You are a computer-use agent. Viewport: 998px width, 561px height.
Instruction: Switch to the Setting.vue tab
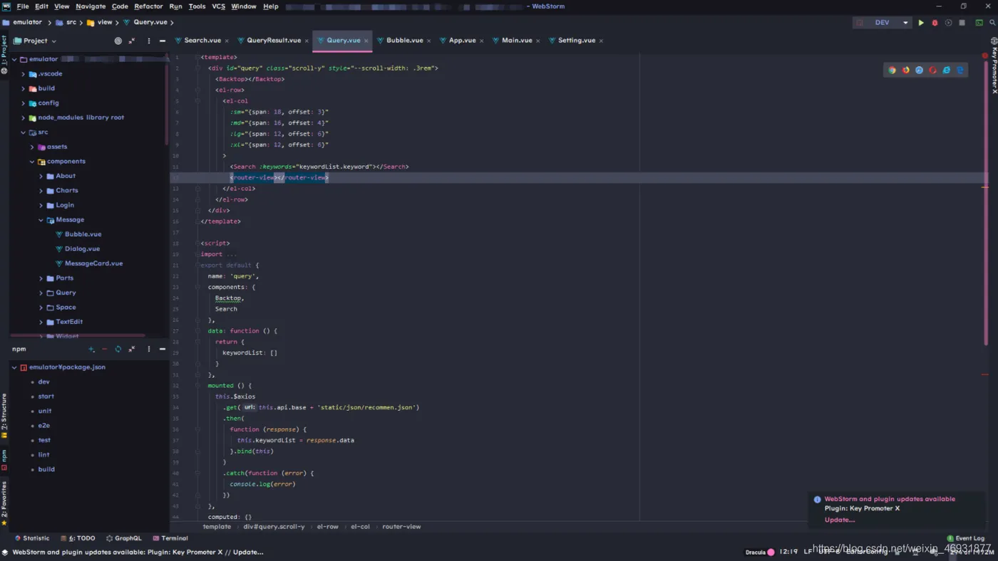pos(576,41)
